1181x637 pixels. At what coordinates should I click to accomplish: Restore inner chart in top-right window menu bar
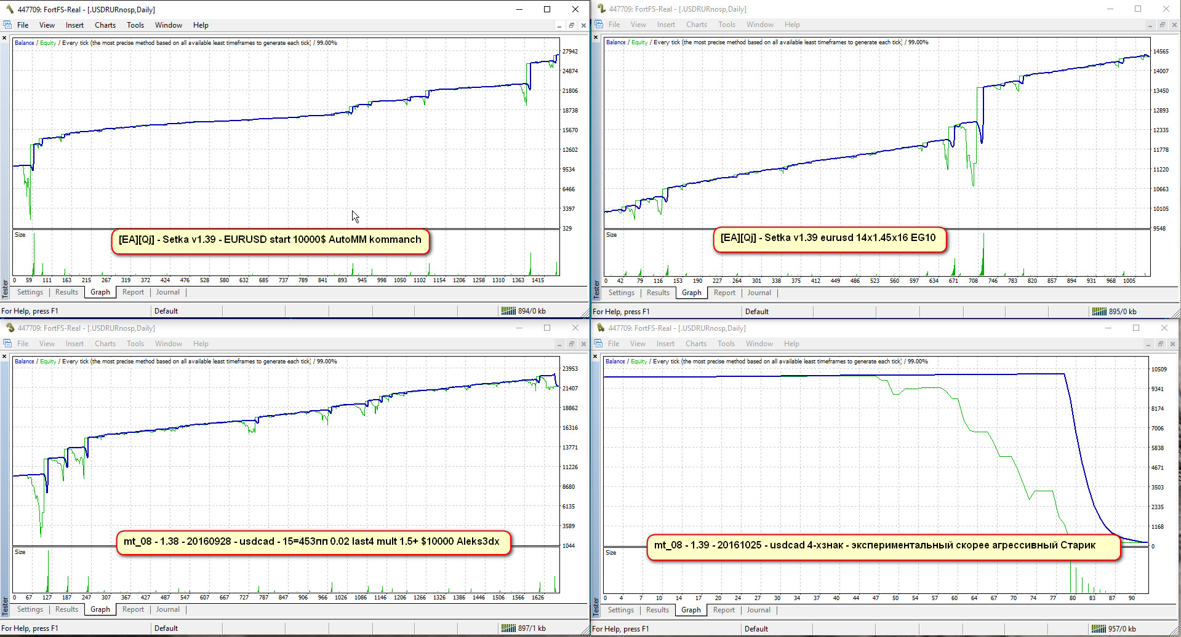point(1162,25)
